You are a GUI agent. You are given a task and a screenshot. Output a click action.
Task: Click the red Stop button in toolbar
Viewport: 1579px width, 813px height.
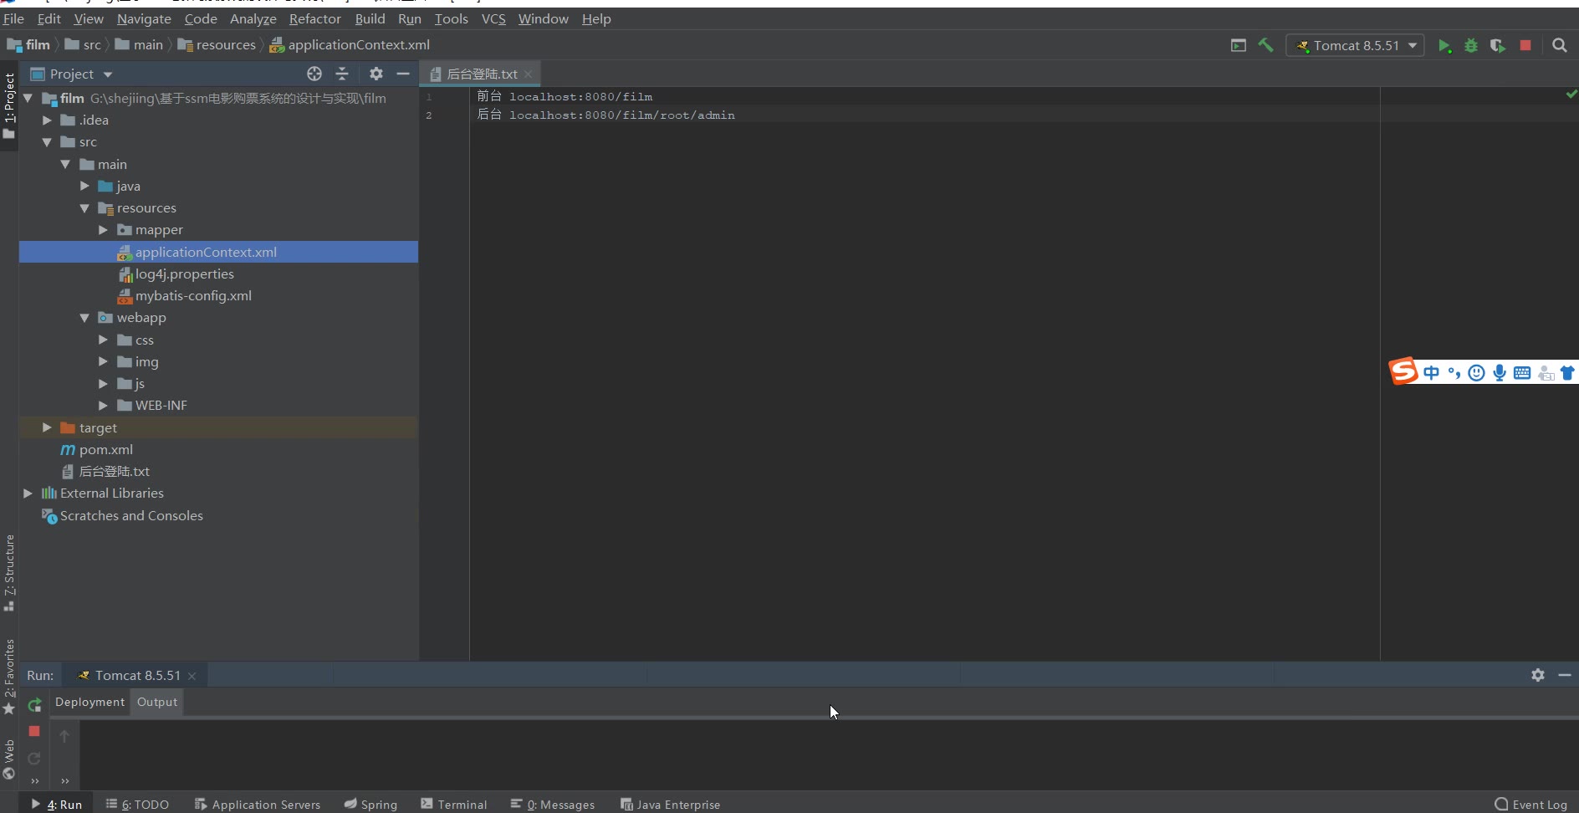click(x=1525, y=46)
